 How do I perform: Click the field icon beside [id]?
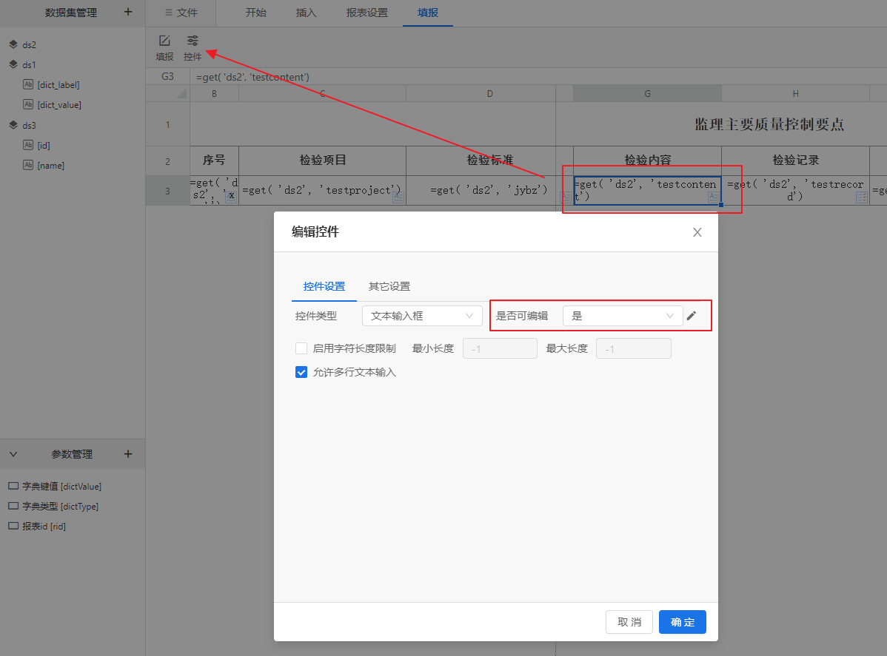coord(28,145)
